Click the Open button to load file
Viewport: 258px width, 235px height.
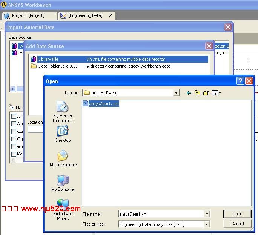(x=237, y=214)
